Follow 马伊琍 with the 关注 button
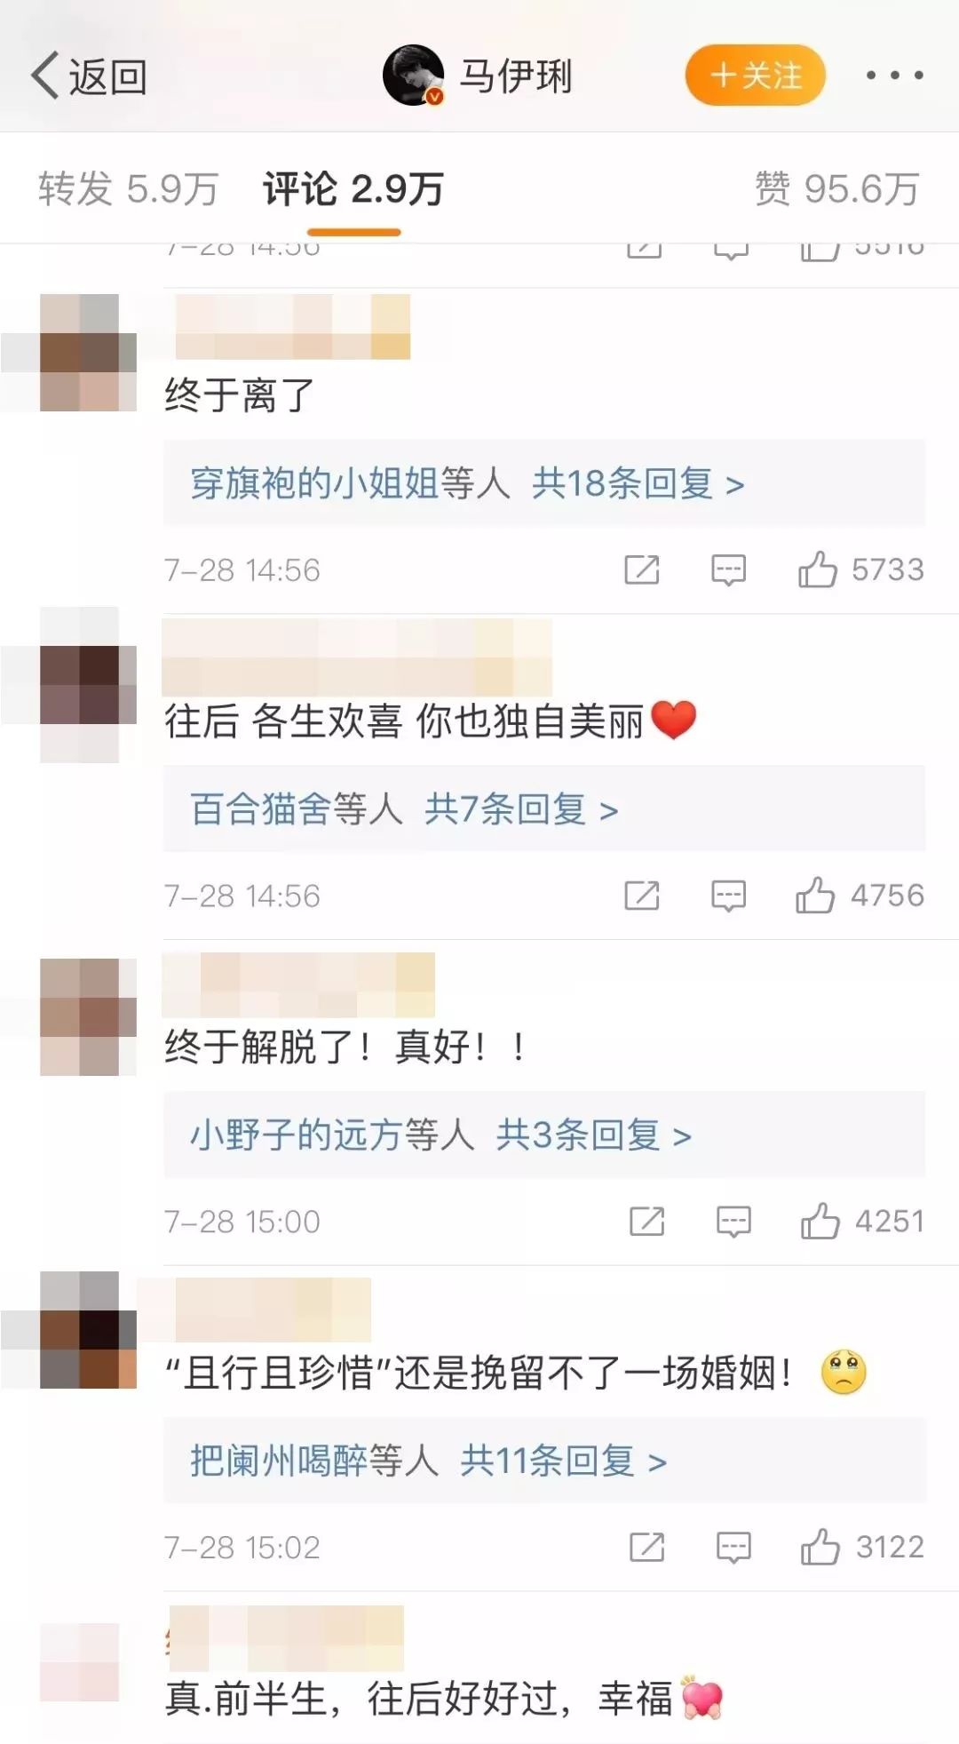The width and height of the screenshot is (959, 1744). point(756,76)
